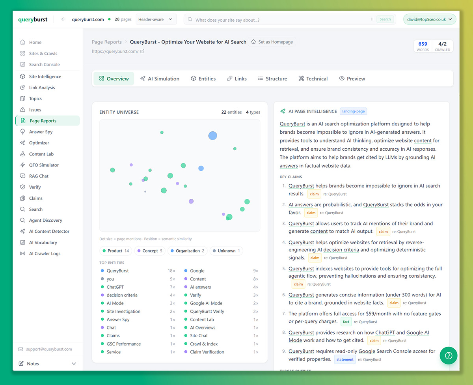The height and width of the screenshot is (385, 473).
Task: Open the https://queryburst.com/ page link
Action: 115,51
